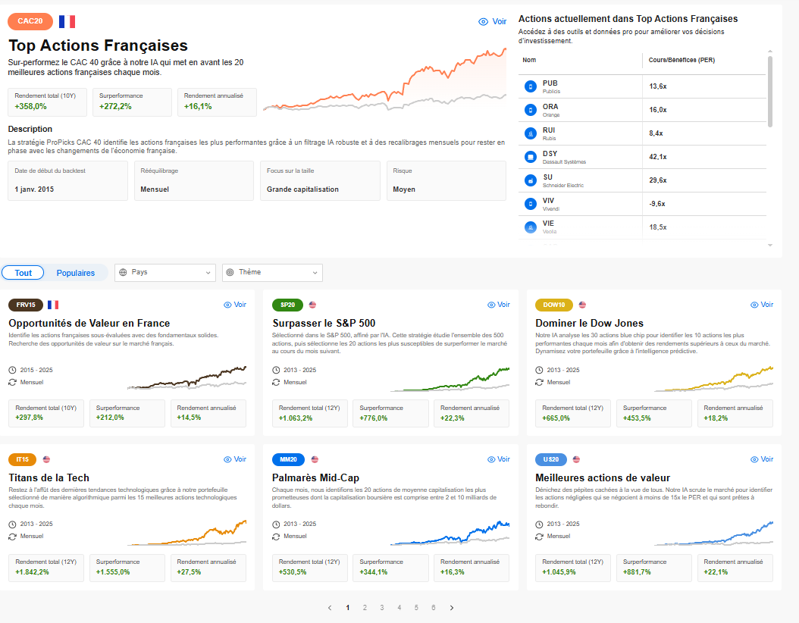The image size is (799, 623).
Task: Open the Thème dropdown filter
Action: point(273,273)
